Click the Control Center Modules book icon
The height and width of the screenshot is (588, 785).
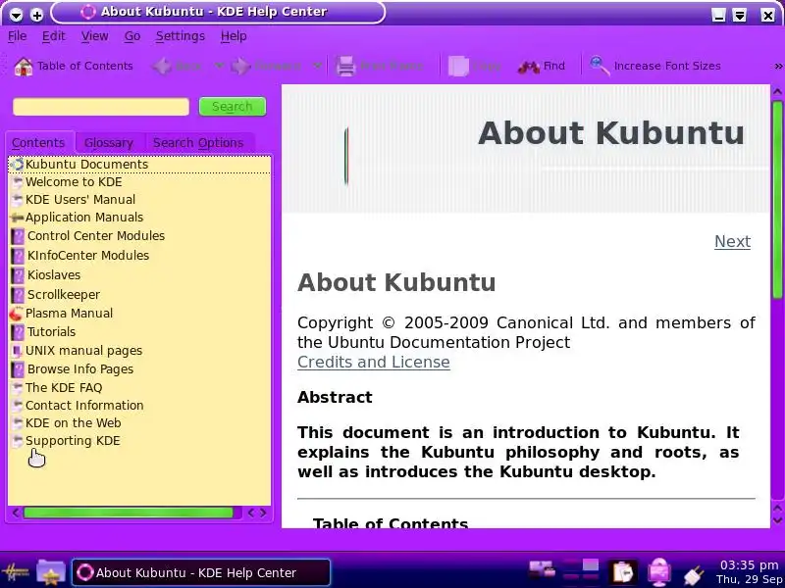point(18,236)
